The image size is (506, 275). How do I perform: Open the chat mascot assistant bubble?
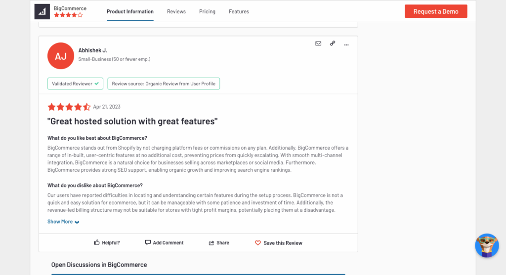point(487,245)
